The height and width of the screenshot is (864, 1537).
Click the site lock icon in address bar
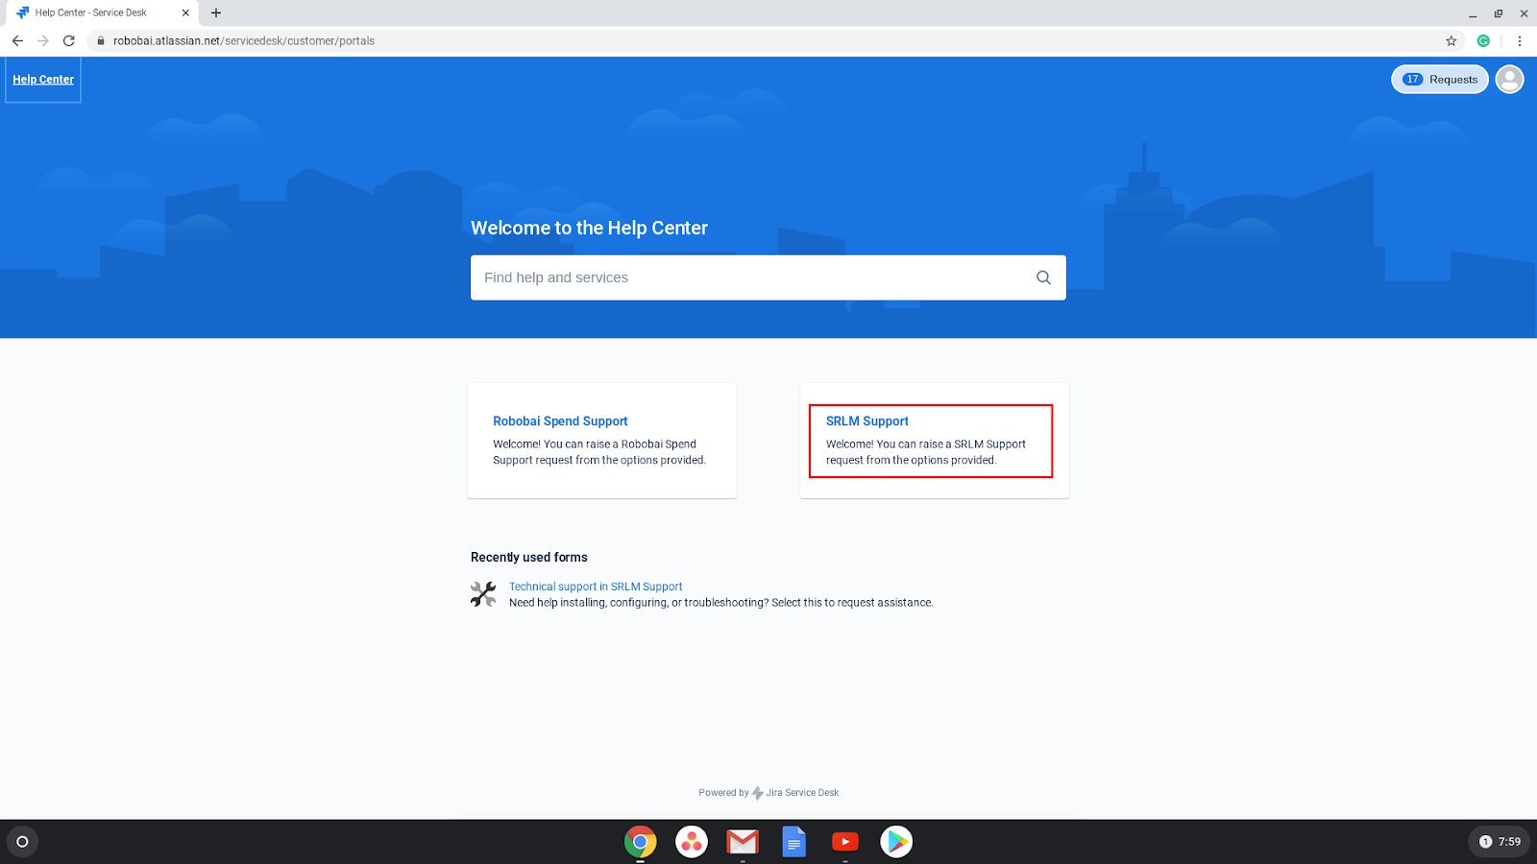tap(100, 40)
